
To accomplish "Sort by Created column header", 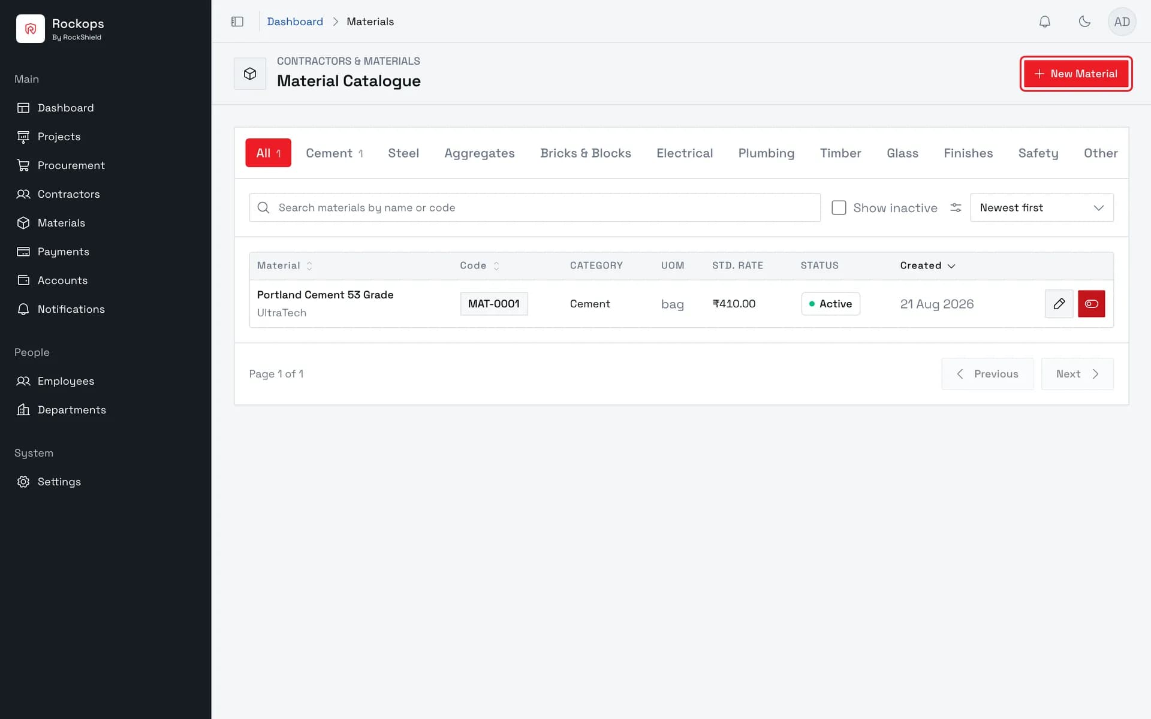I will point(927,265).
